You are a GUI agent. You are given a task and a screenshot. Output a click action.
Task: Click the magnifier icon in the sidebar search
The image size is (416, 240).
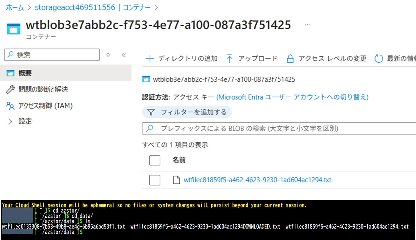pos(10,55)
